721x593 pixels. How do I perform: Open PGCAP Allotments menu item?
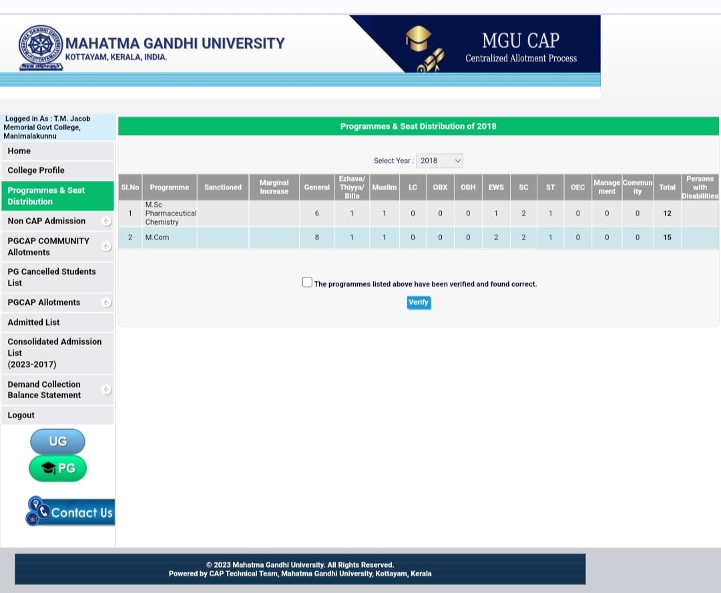[57, 303]
